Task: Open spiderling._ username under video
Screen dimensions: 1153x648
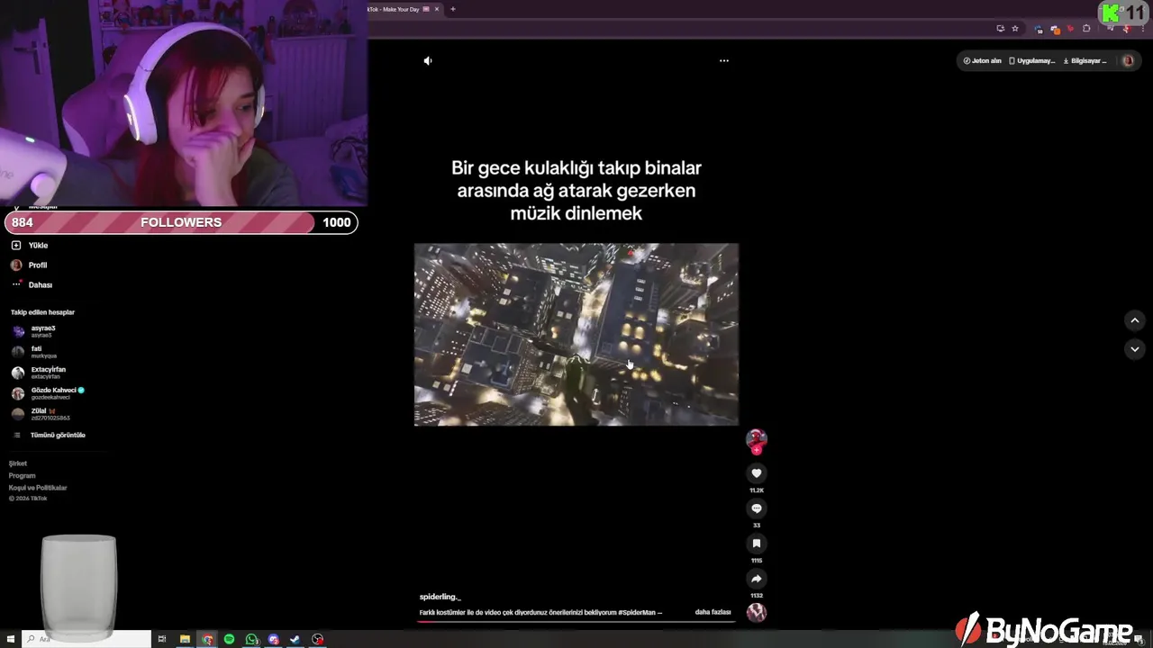Action: coord(440,597)
